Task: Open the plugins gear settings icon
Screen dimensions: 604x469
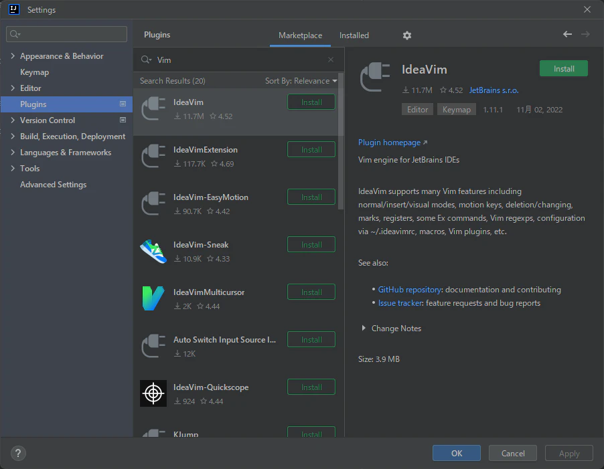Action: pyautogui.click(x=406, y=35)
